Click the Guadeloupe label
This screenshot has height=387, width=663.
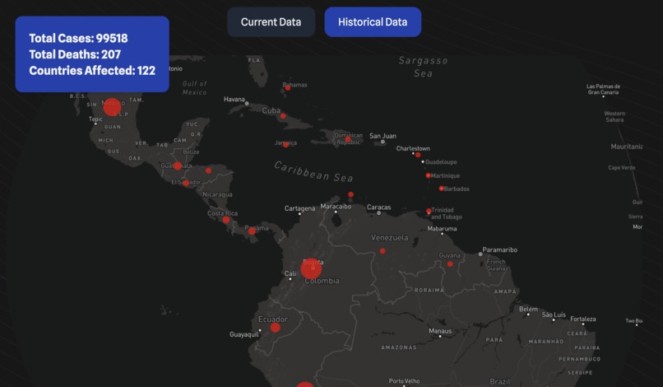[441, 161]
